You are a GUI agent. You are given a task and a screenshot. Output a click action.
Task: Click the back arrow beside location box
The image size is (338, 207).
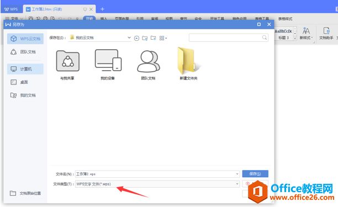(136, 38)
